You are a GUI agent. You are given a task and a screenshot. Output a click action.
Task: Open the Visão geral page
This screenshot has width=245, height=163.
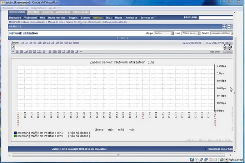coord(30,18)
